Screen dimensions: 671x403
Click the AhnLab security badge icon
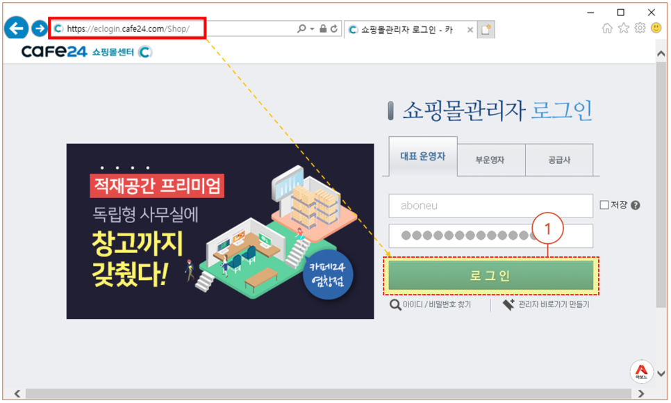[x=641, y=371]
